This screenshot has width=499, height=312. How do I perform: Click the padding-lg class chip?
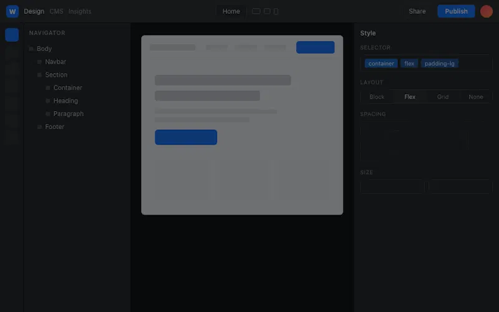coord(440,64)
